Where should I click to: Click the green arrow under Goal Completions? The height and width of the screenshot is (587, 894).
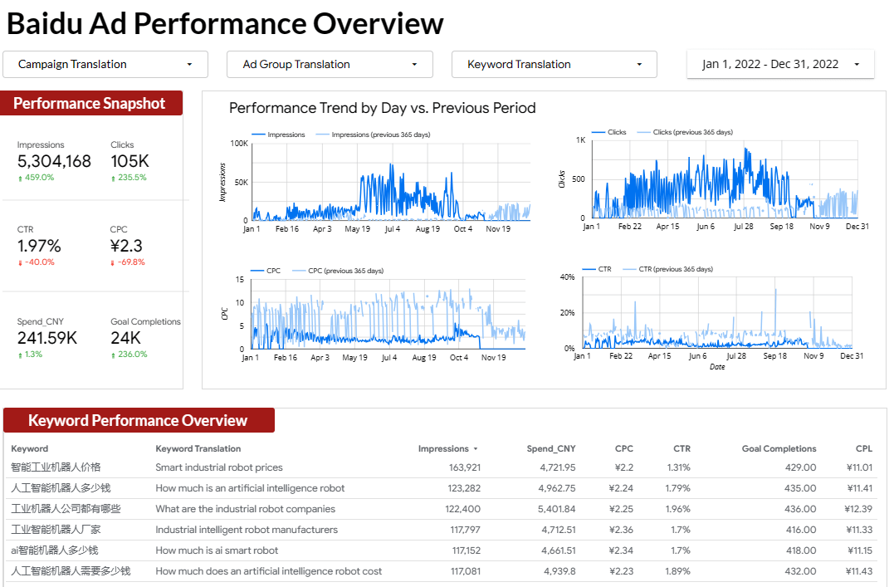[x=113, y=355]
